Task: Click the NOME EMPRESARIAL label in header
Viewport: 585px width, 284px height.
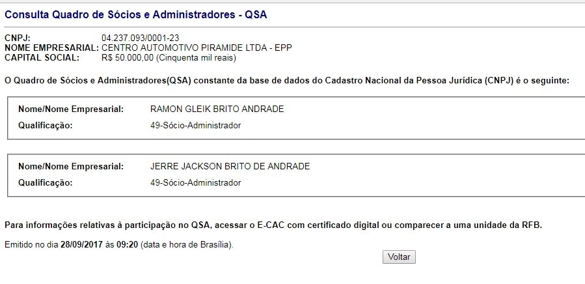Action: tap(51, 48)
